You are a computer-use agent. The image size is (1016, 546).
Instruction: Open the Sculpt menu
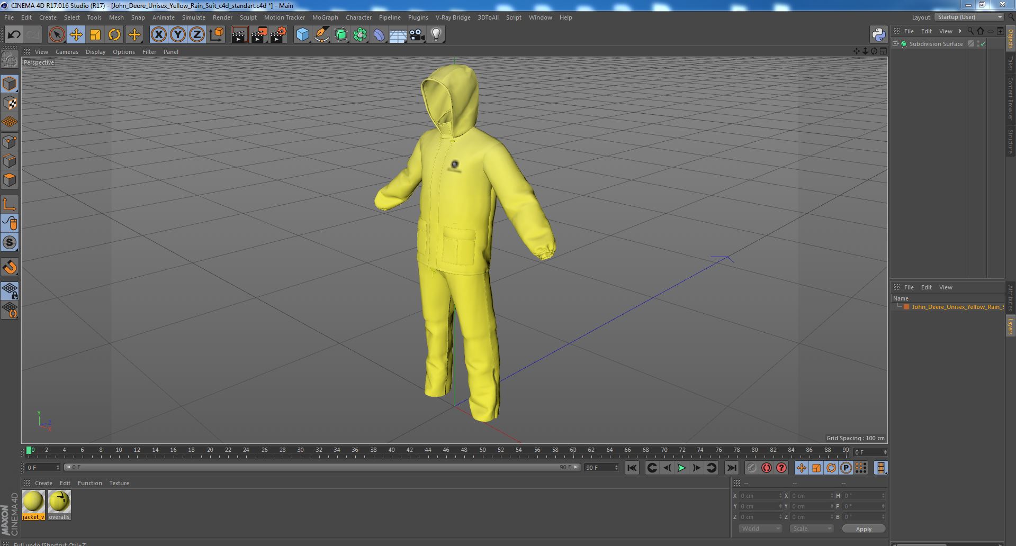point(248,17)
